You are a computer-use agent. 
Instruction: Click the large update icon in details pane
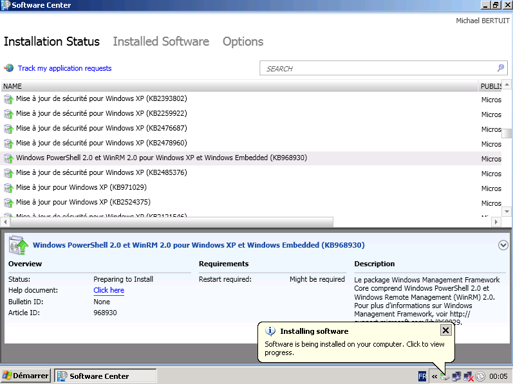click(18, 245)
